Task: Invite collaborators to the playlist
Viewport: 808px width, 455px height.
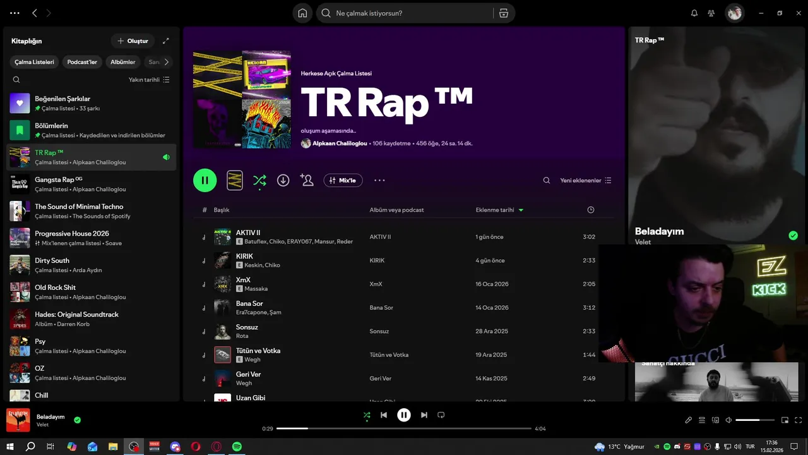Action: (x=307, y=180)
